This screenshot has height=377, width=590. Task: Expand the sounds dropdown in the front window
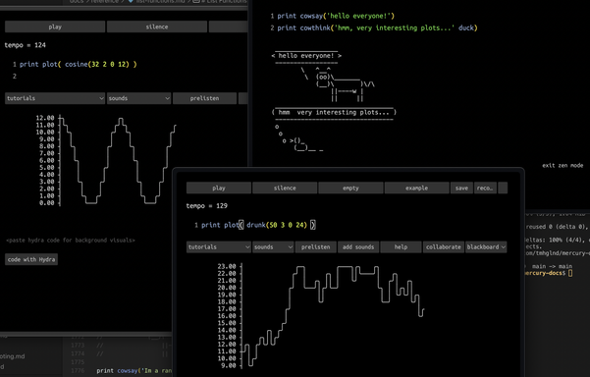pyautogui.click(x=273, y=246)
